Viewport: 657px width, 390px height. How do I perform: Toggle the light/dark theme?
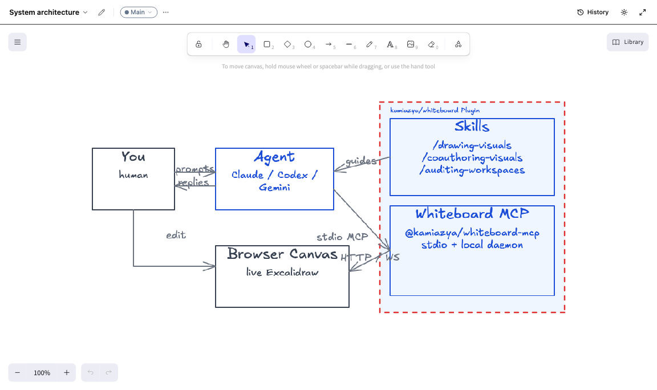point(624,12)
